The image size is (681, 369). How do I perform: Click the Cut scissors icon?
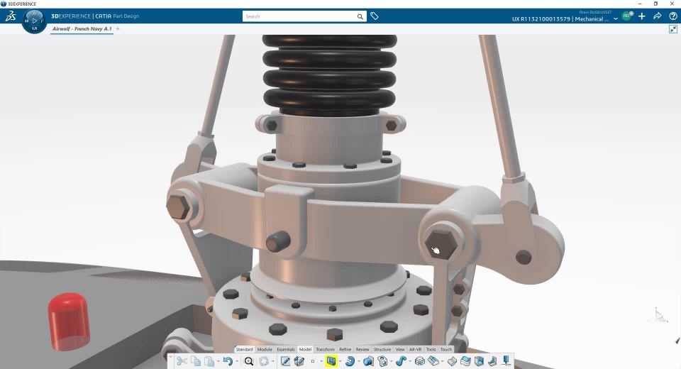(182, 361)
